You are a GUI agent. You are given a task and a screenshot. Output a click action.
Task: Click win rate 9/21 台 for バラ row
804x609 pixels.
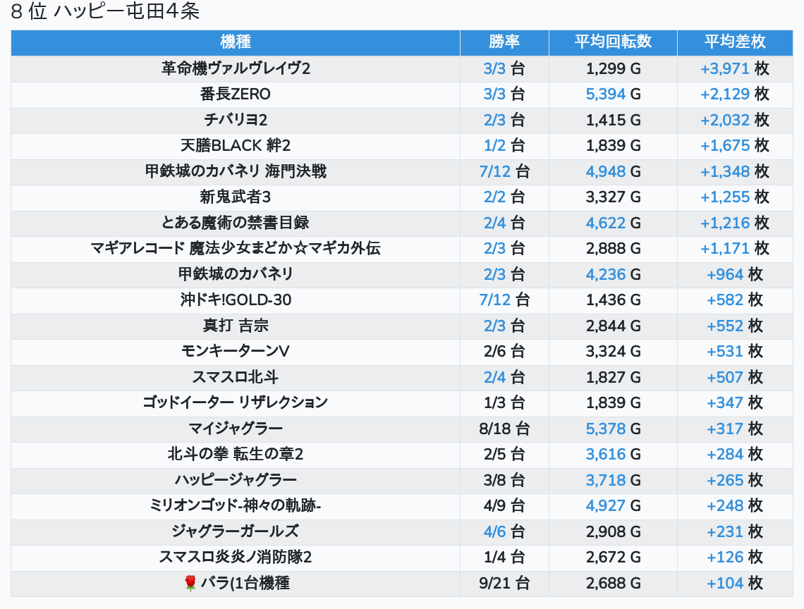click(504, 583)
